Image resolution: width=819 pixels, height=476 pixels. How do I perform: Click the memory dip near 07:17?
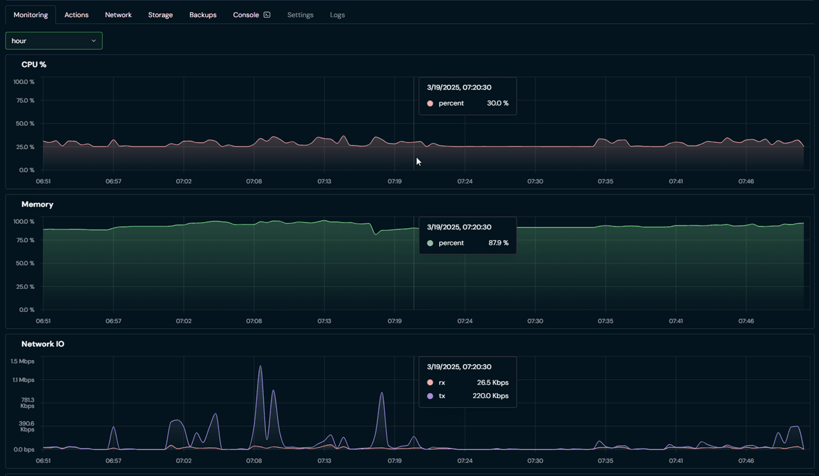tap(376, 234)
